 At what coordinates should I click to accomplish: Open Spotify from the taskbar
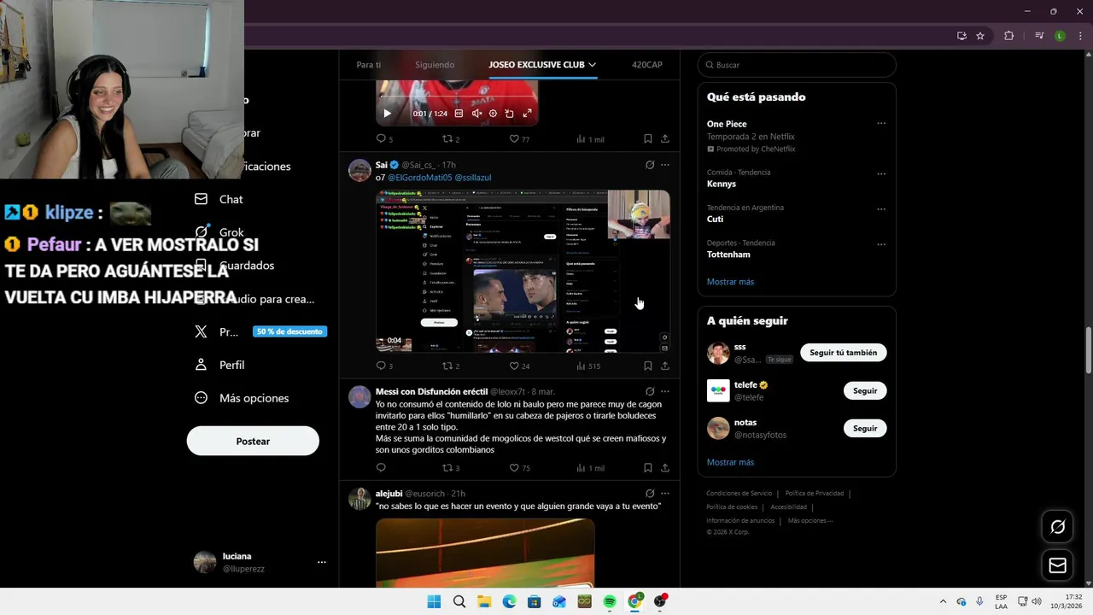[x=610, y=601]
